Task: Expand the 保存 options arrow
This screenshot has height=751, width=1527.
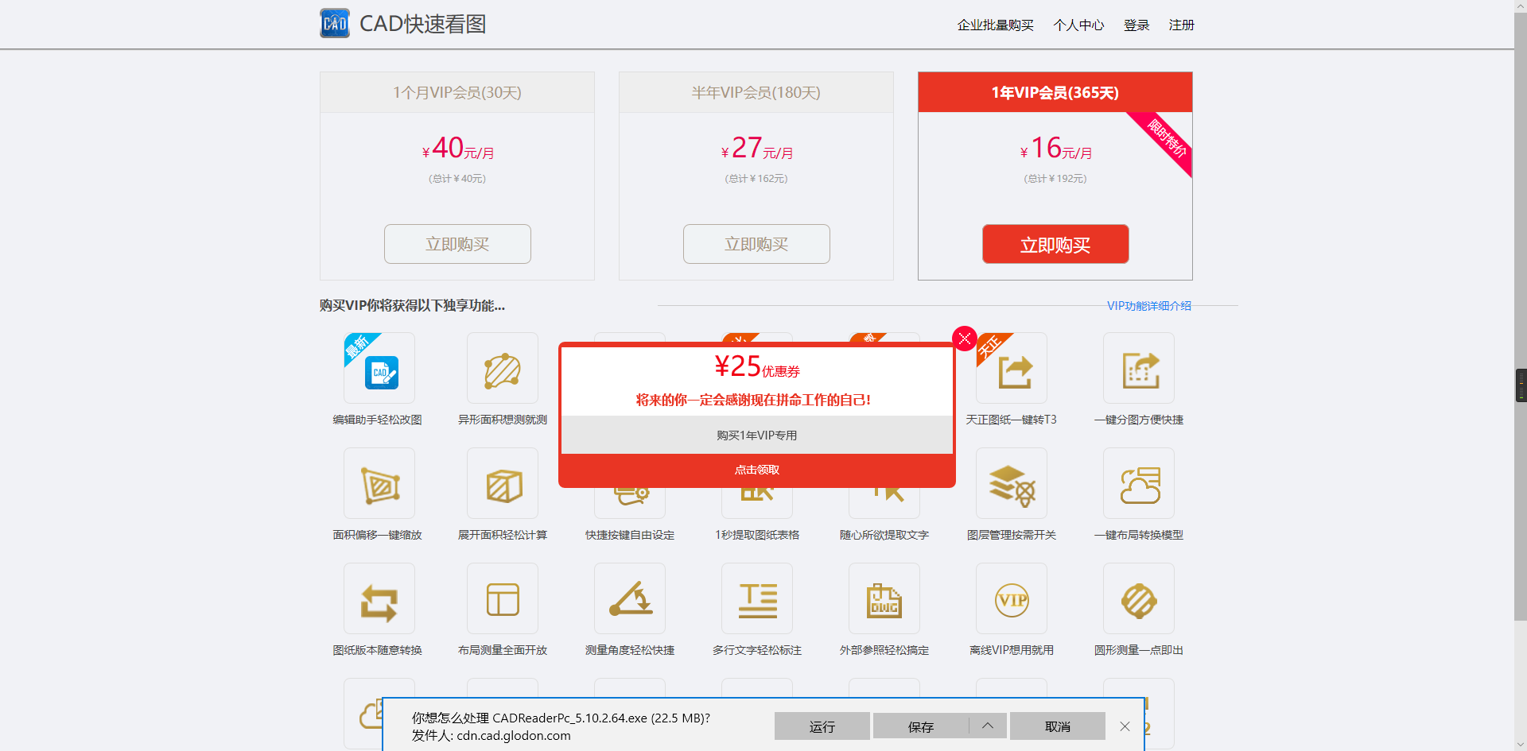Action: [x=988, y=726]
